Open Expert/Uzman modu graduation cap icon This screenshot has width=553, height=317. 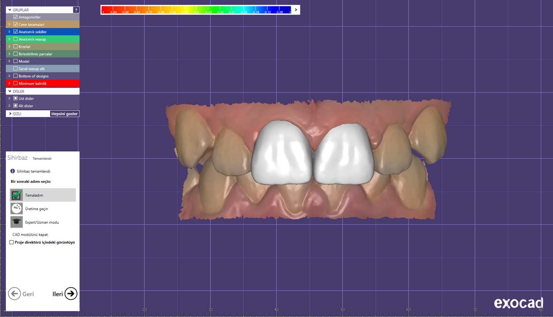(x=16, y=222)
